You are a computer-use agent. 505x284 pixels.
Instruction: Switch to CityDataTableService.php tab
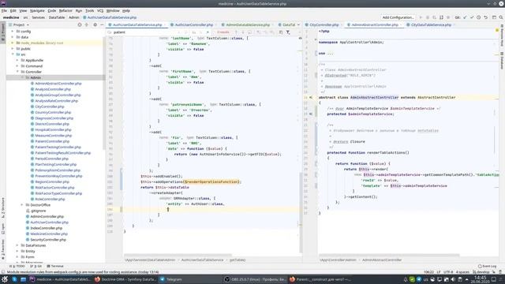pyautogui.click(x=431, y=24)
